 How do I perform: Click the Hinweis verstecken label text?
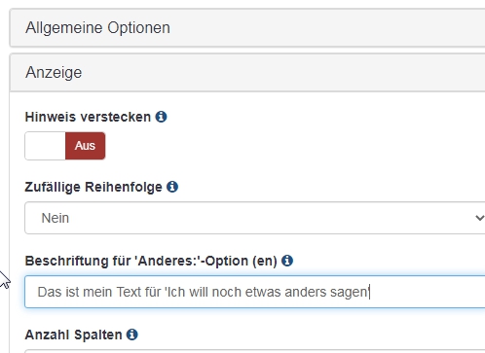(x=88, y=117)
